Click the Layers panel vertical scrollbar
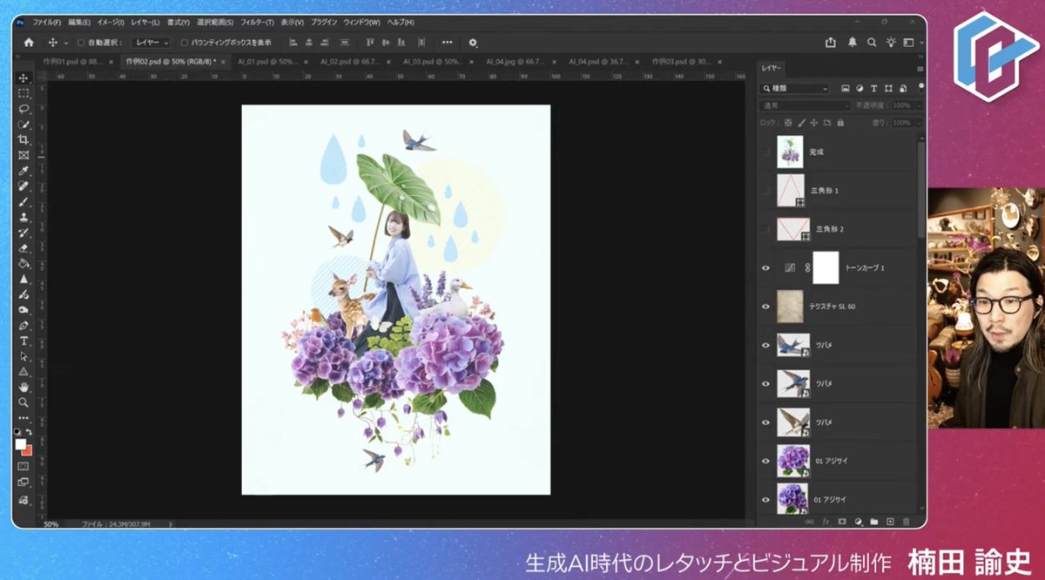The image size is (1045, 580). click(x=921, y=190)
